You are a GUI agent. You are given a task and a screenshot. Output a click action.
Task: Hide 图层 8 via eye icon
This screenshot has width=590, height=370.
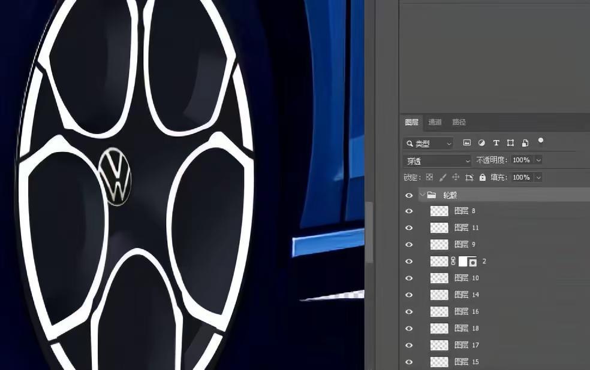(x=409, y=211)
